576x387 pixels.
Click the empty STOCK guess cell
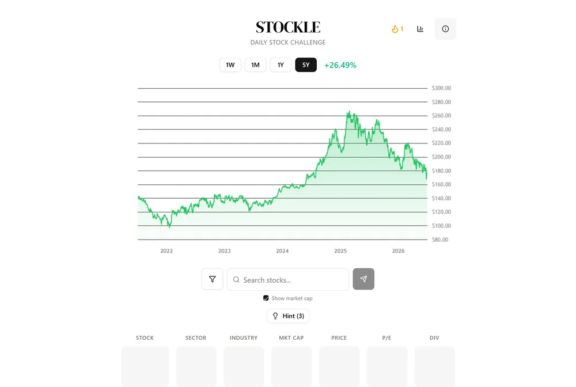[145, 366]
